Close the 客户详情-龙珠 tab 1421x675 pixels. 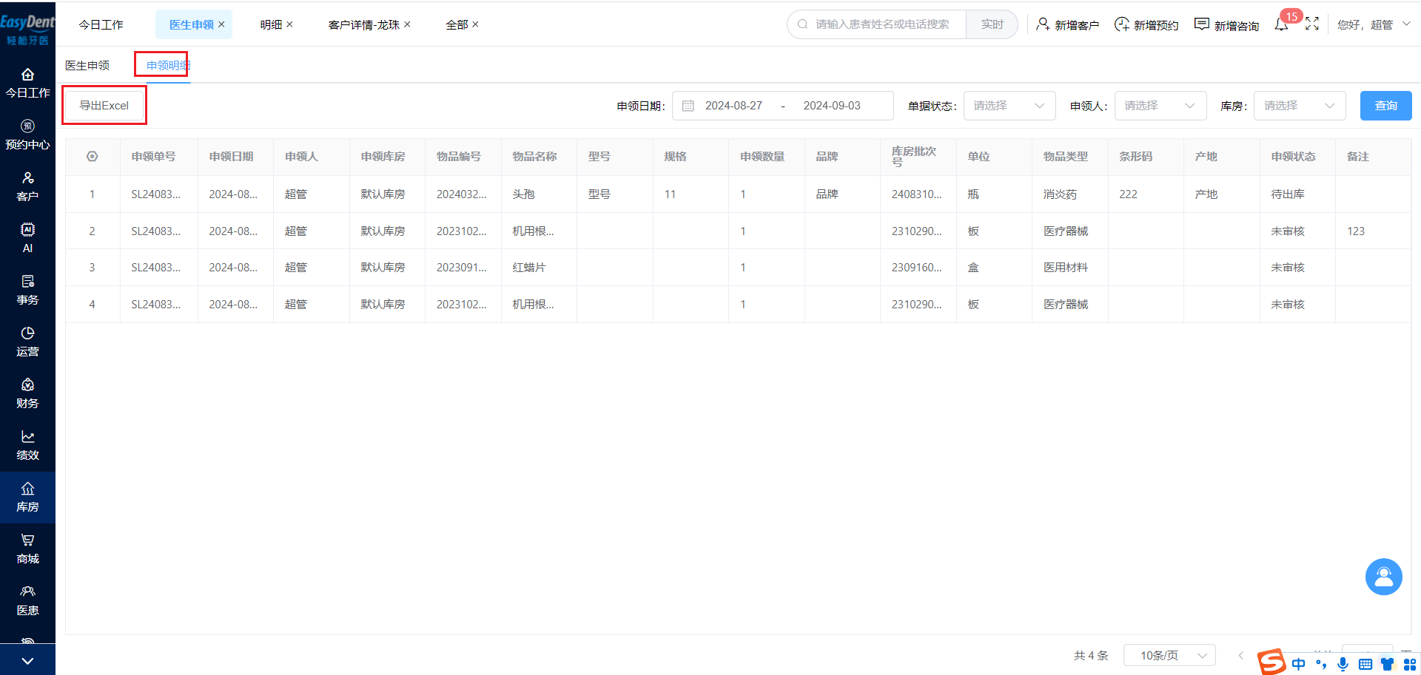407,24
